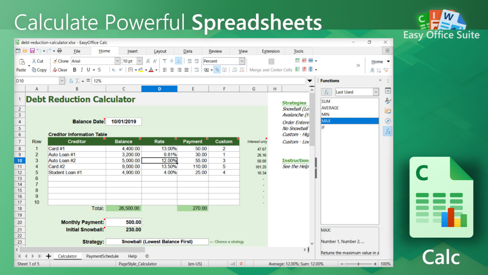The width and height of the screenshot is (488, 275).
Task: Click the zoom slider in the status bar
Action: [x=358, y=264]
